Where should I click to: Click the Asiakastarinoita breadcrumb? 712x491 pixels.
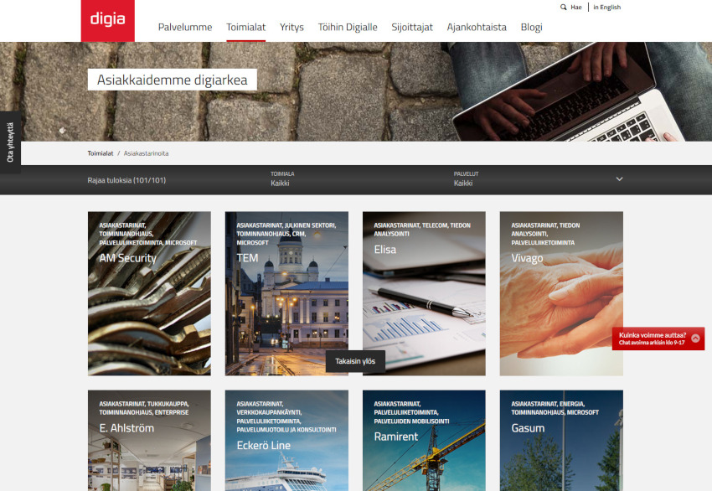point(146,153)
